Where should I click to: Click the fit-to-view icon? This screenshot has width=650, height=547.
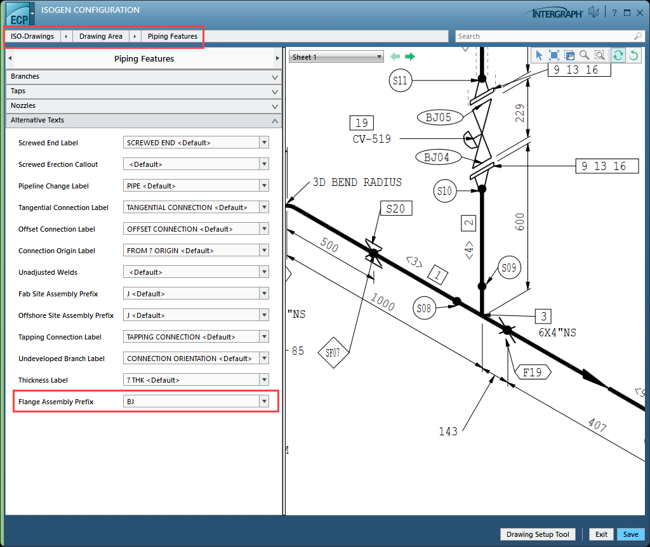[x=554, y=56]
